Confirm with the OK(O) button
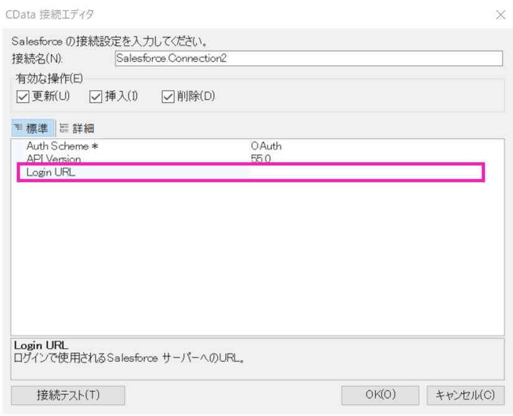This screenshot has width=513, height=416. click(x=380, y=395)
